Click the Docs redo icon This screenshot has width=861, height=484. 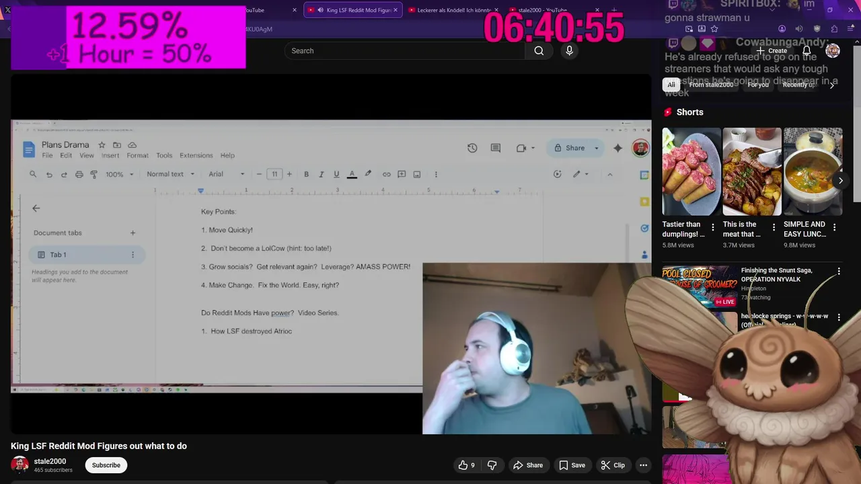click(64, 174)
